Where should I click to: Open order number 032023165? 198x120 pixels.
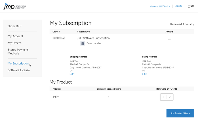pyautogui.click(x=59, y=38)
